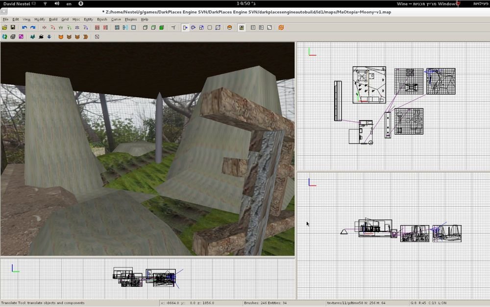Toggle the Resize (dashed square) tool mode
The image size is (490, 307).
pyautogui.click(x=210, y=27)
